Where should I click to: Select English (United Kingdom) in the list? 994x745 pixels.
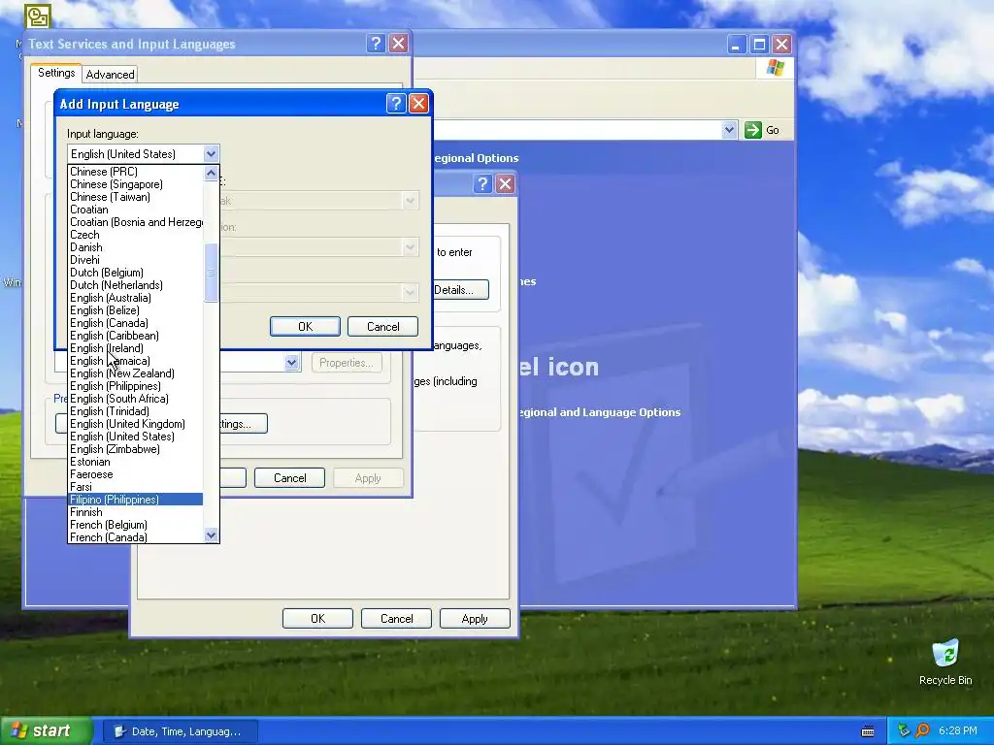click(x=136, y=424)
